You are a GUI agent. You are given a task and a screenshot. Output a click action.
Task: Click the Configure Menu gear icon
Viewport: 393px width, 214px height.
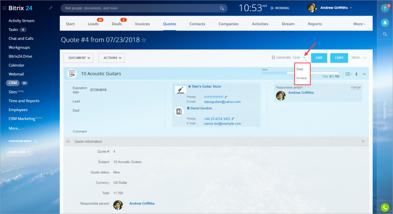tap(35, 141)
